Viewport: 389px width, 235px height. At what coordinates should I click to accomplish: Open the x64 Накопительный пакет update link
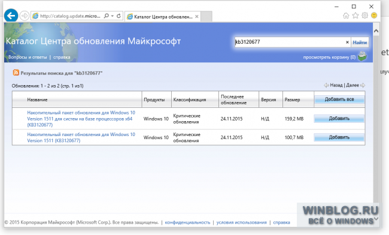click(81, 119)
